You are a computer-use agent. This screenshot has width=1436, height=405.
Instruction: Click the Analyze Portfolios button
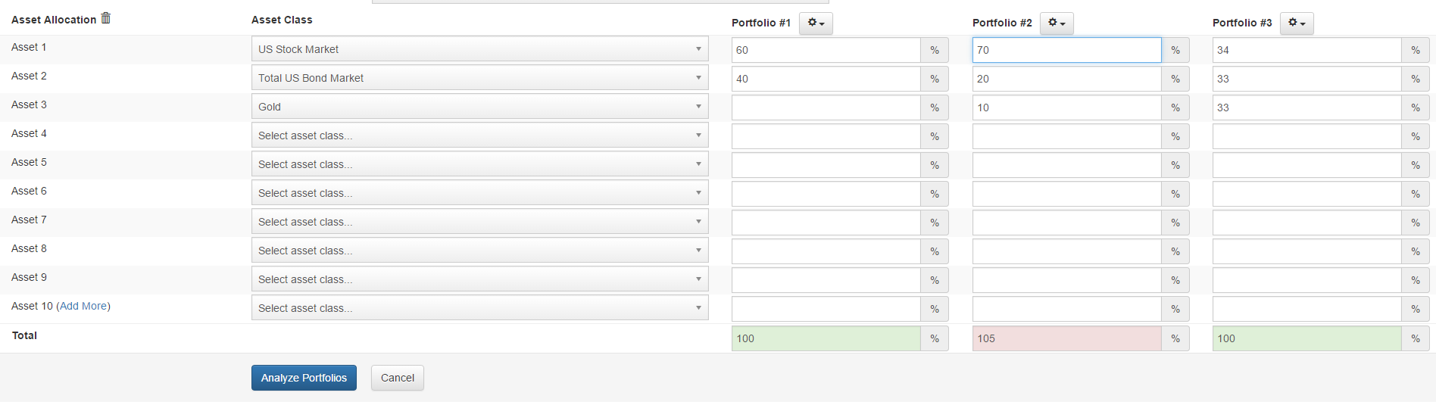tap(304, 378)
